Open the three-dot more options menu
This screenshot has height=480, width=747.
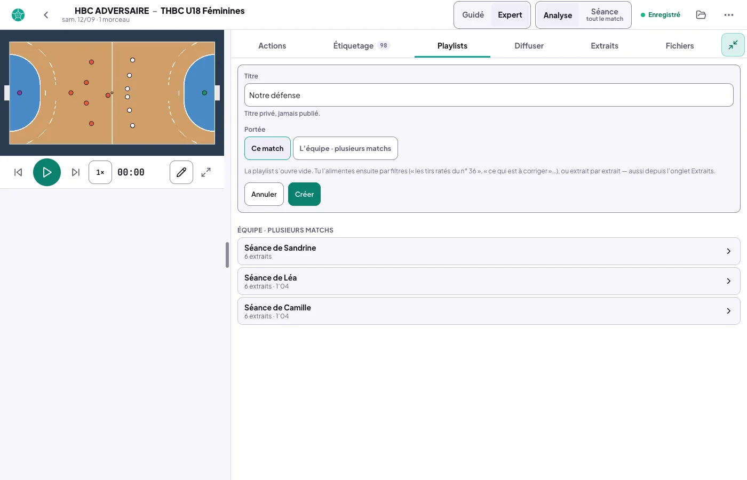pos(729,15)
